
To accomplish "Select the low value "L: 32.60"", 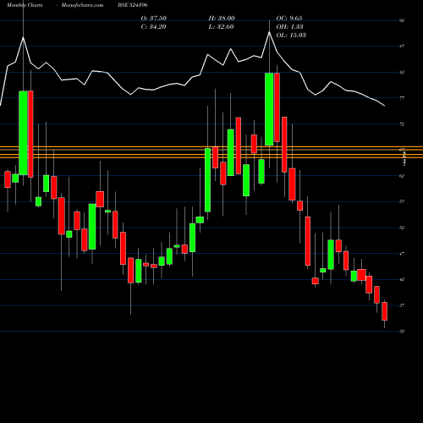I will [221, 27].
